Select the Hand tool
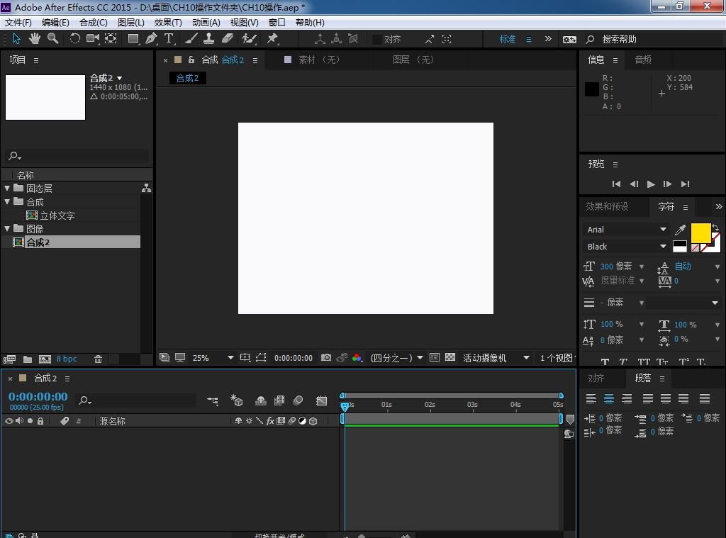 [34, 39]
